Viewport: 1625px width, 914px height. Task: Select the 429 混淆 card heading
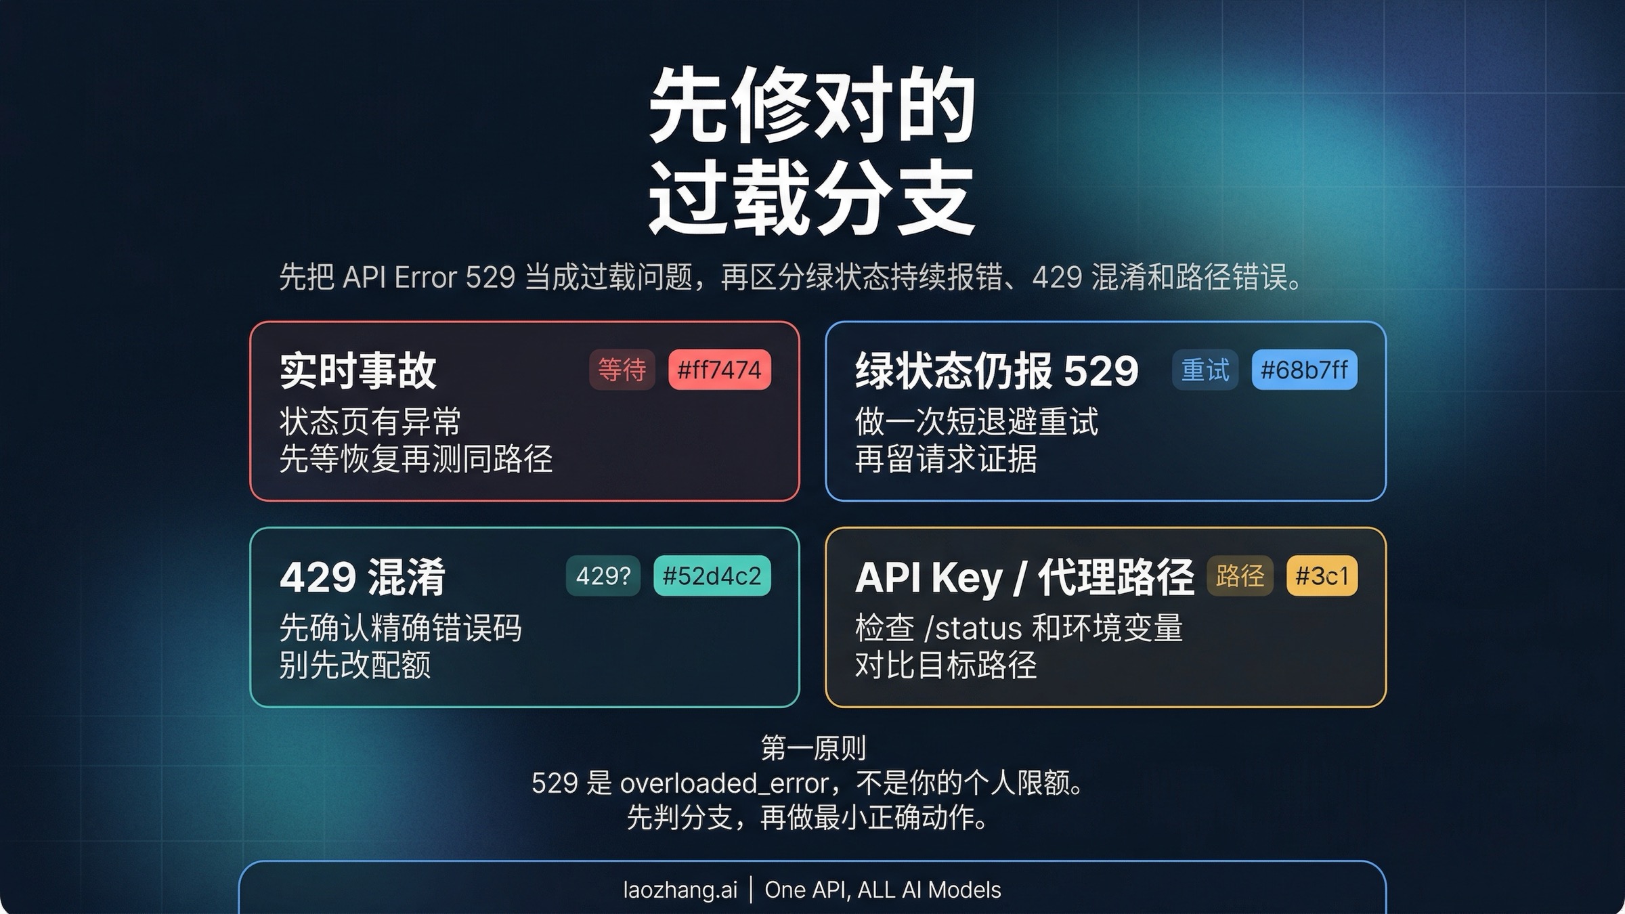363,577
